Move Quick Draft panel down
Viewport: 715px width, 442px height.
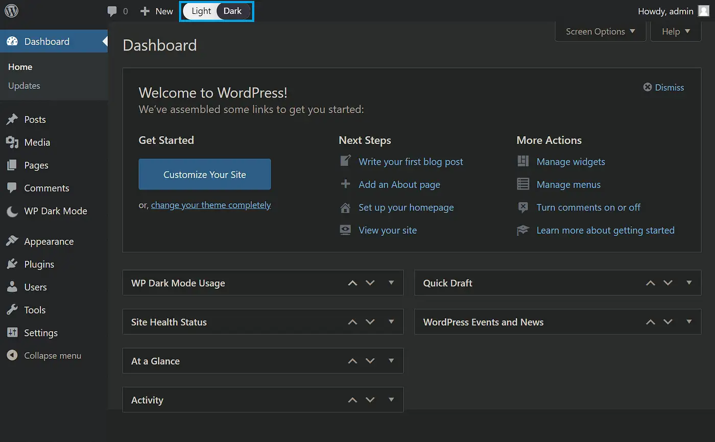click(x=668, y=283)
